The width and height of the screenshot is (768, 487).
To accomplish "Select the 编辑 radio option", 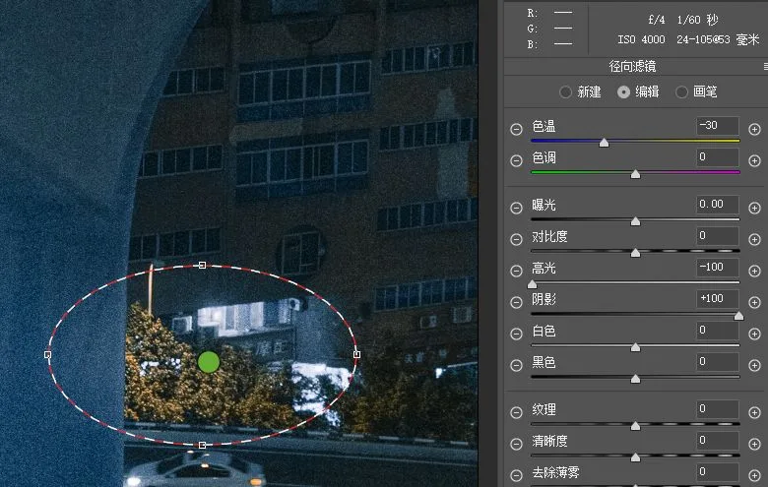I will [x=623, y=92].
